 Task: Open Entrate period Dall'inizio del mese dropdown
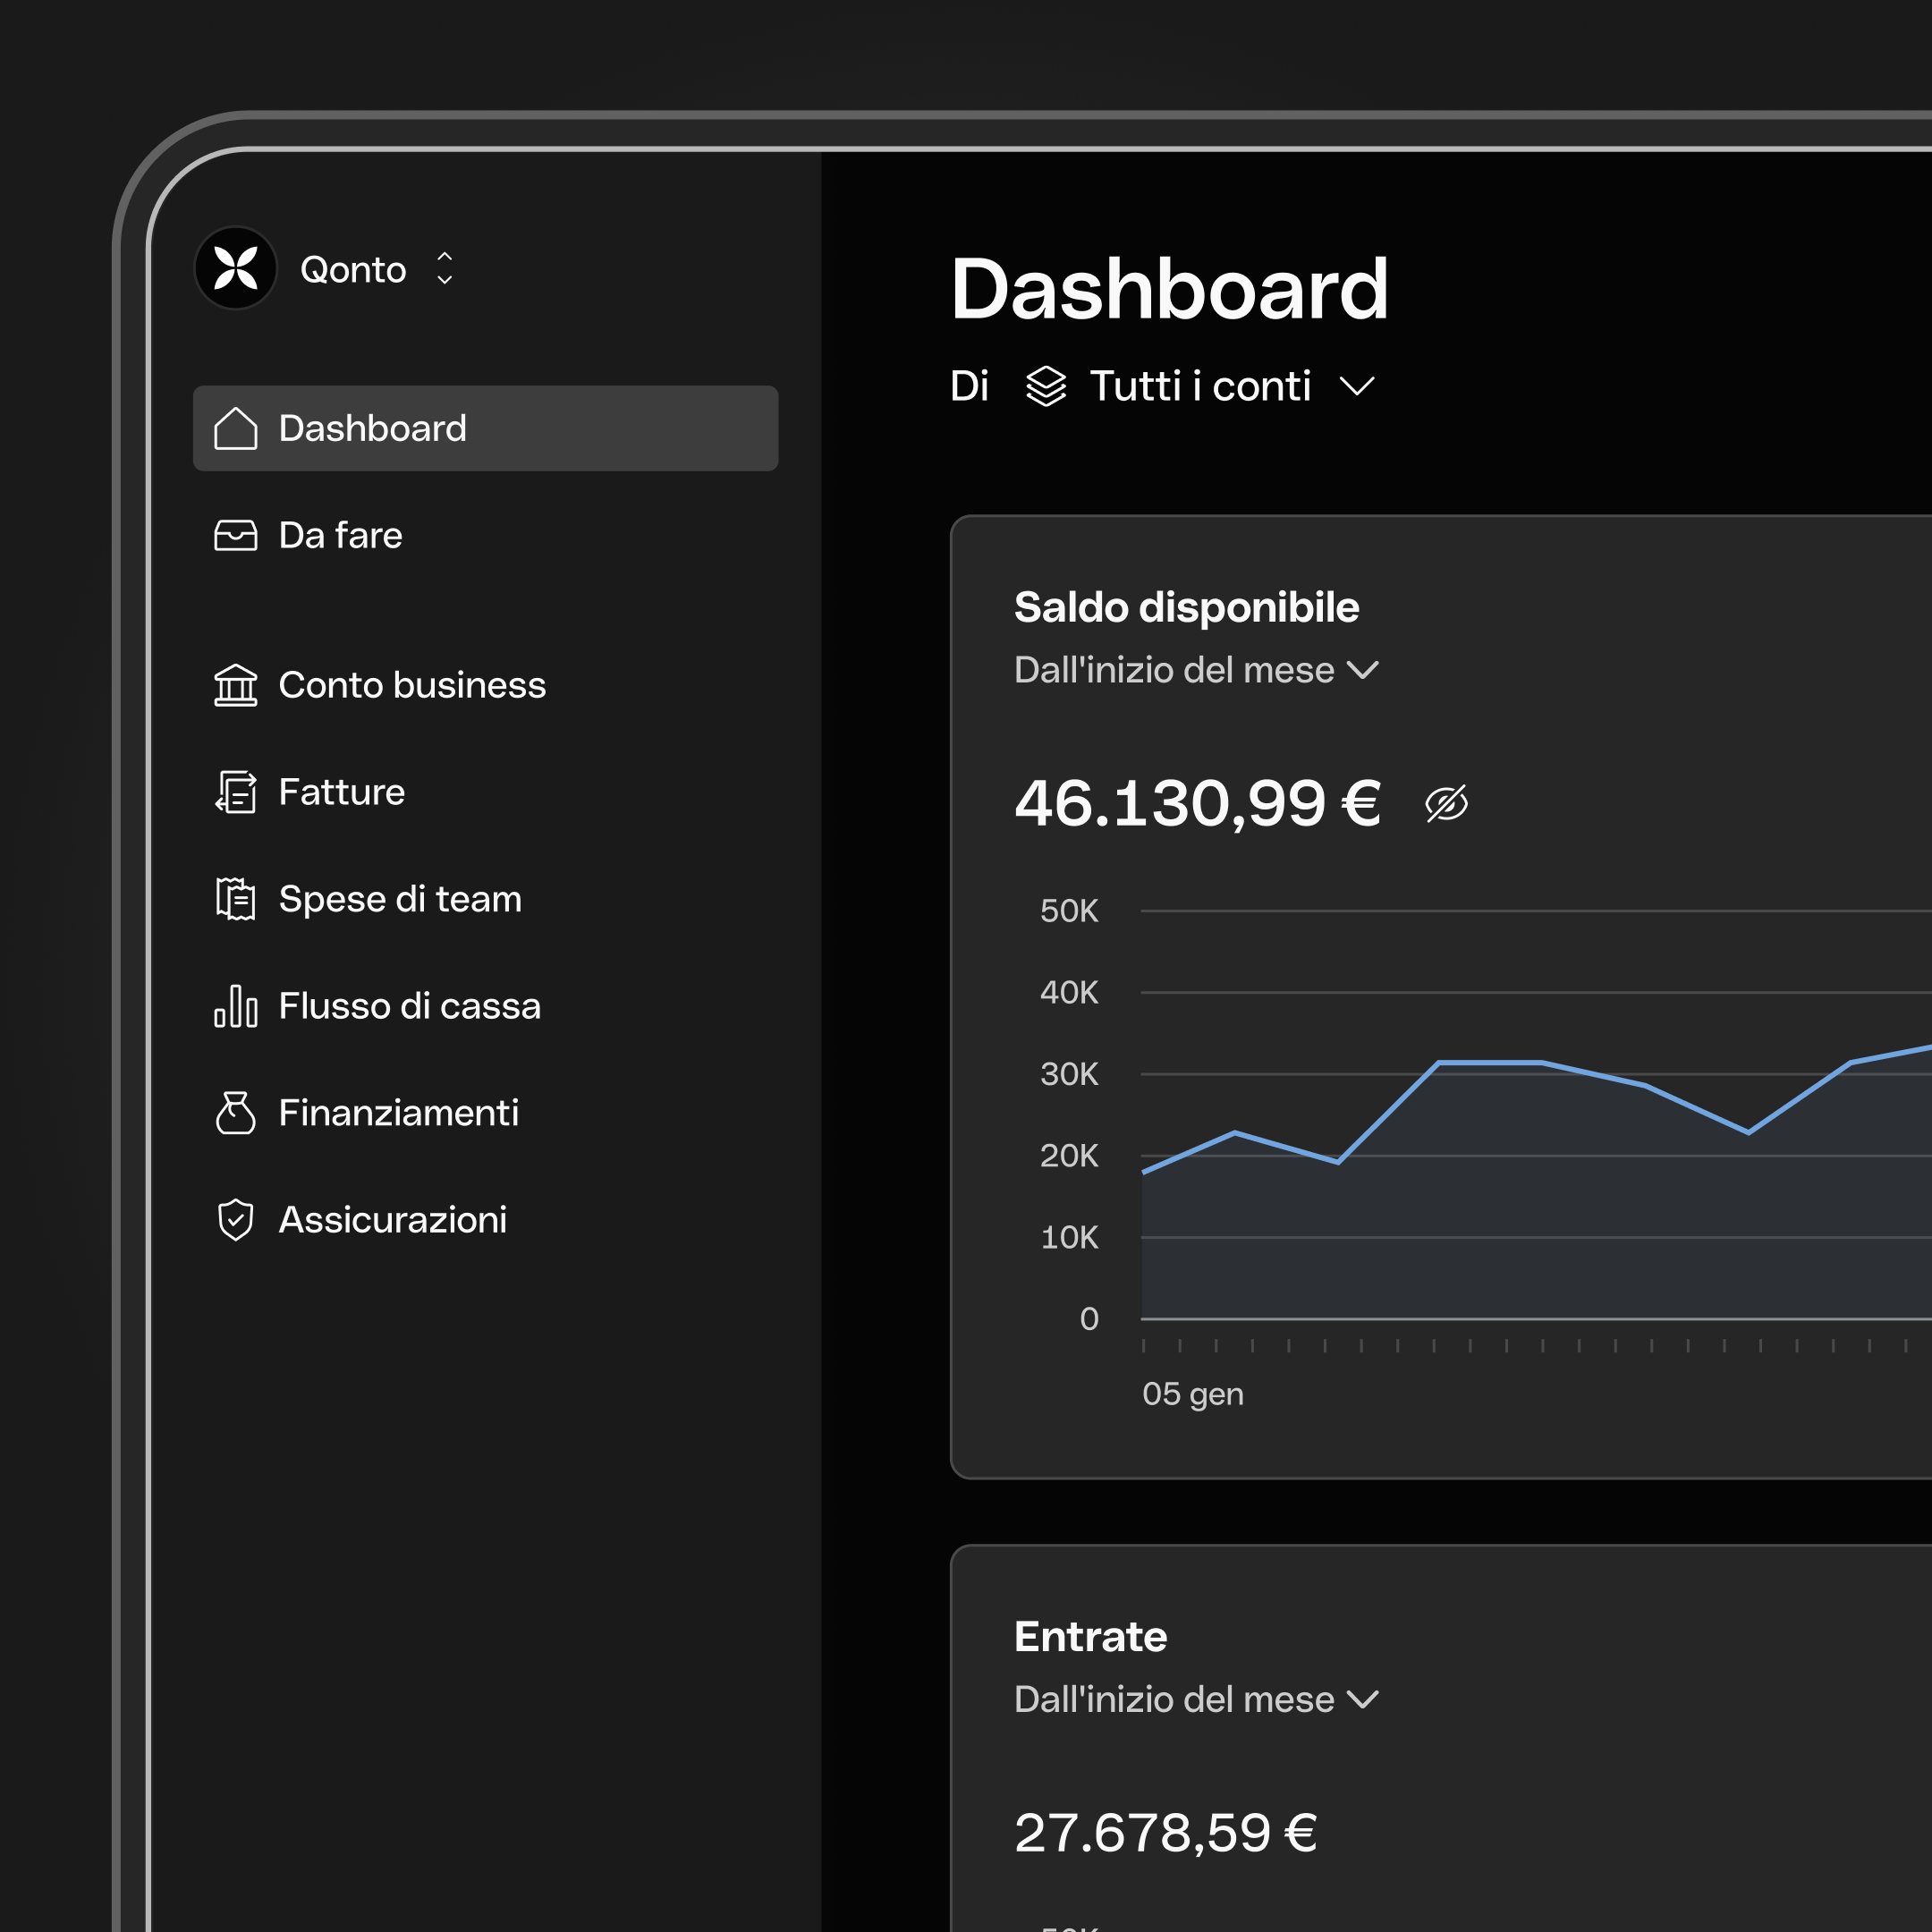(x=1196, y=1699)
